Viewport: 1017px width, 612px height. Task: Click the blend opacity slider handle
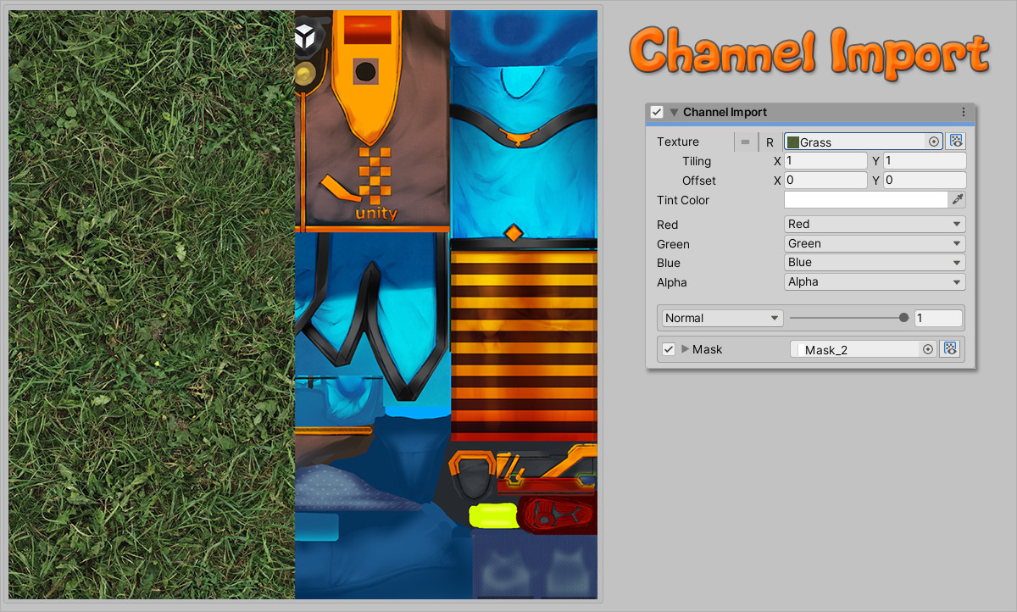904,318
